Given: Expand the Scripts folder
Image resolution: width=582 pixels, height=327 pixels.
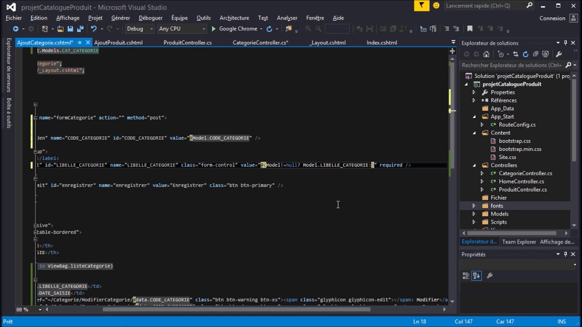Looking at the screenshot, I should [474, 222].
